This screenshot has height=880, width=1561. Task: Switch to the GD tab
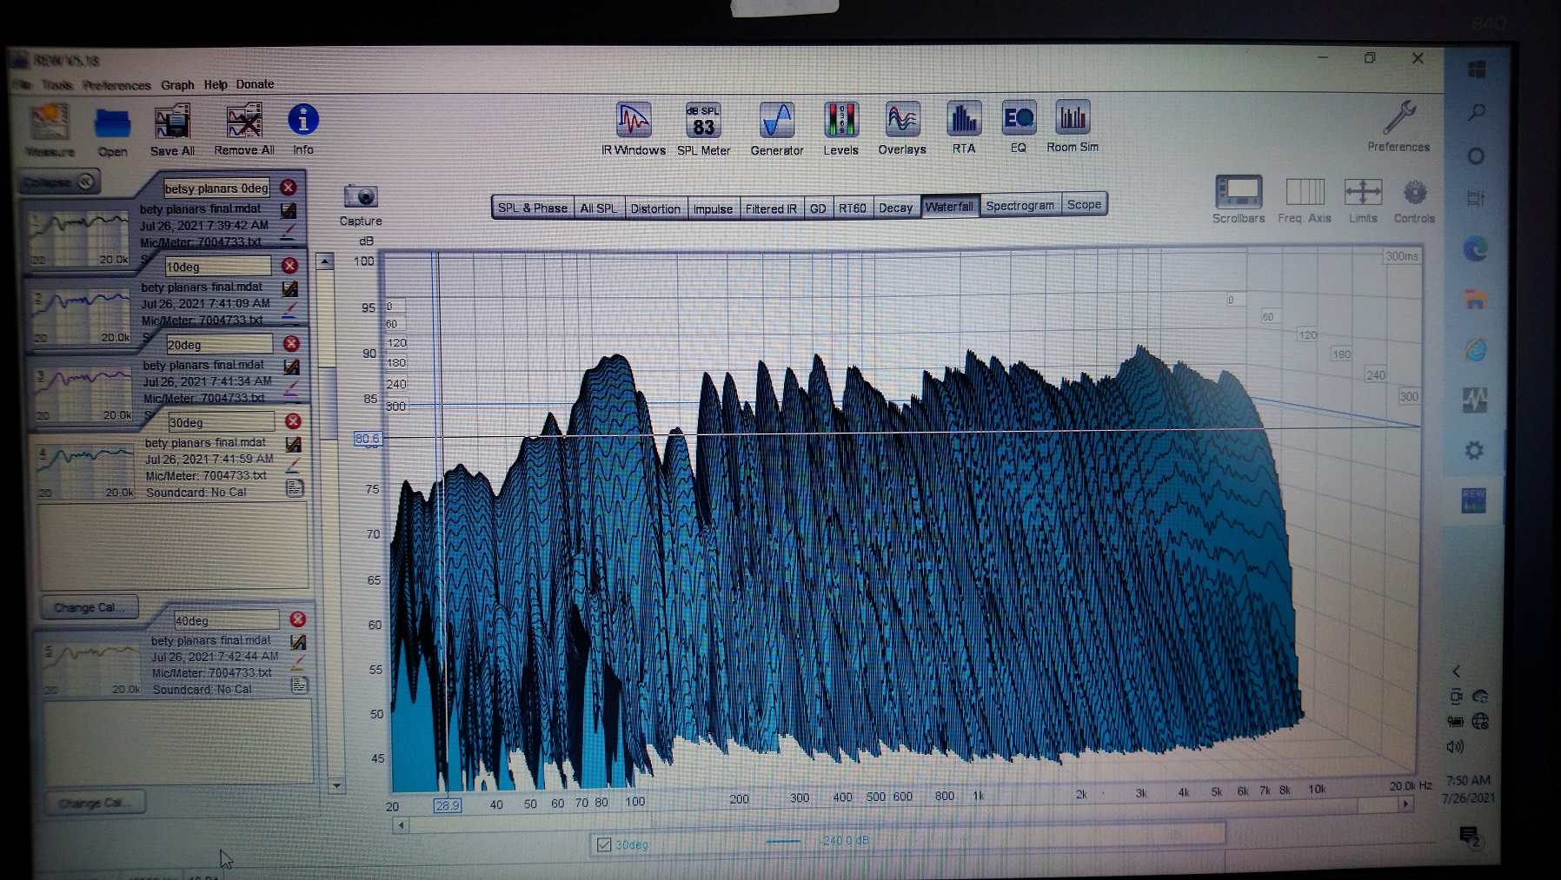tap(818, 208)
